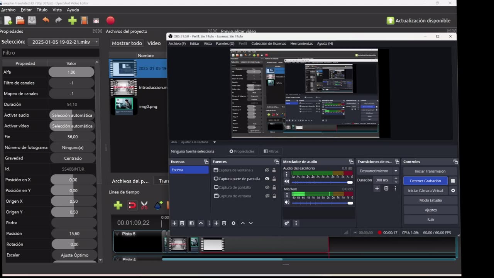Switch to the Vídeo filter tab
This screenshot has height=278, width=494.
[154, 43]
